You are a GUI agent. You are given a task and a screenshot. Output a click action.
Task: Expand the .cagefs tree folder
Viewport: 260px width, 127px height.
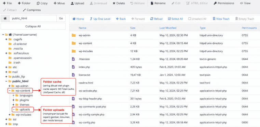click(6, 39)
